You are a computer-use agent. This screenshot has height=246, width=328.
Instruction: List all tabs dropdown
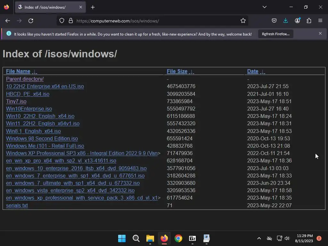pos(264,7)
